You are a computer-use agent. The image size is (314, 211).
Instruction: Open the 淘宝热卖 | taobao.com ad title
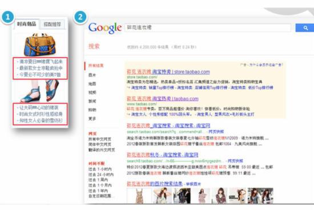point(163,99)
